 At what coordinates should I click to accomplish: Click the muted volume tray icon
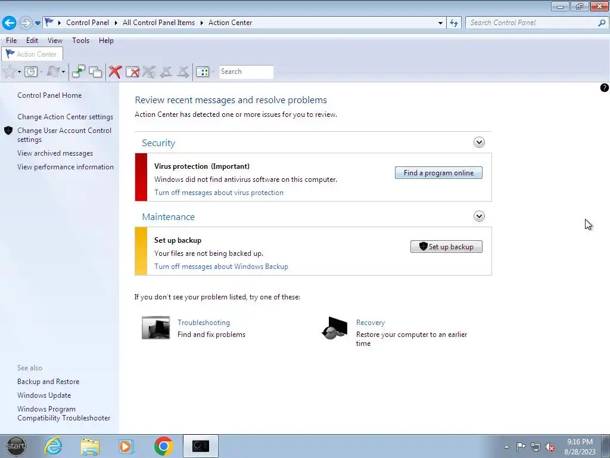click(x=550, y=447)
